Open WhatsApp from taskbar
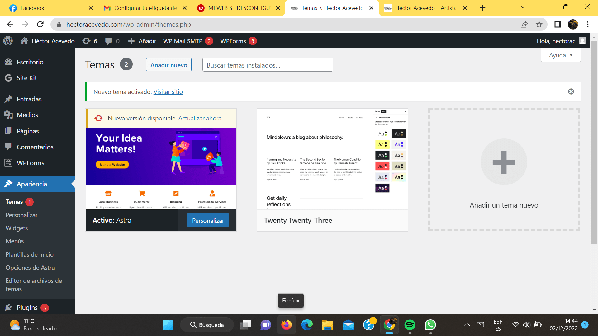The width and height of the screenshot is (598, 336). 430,325
